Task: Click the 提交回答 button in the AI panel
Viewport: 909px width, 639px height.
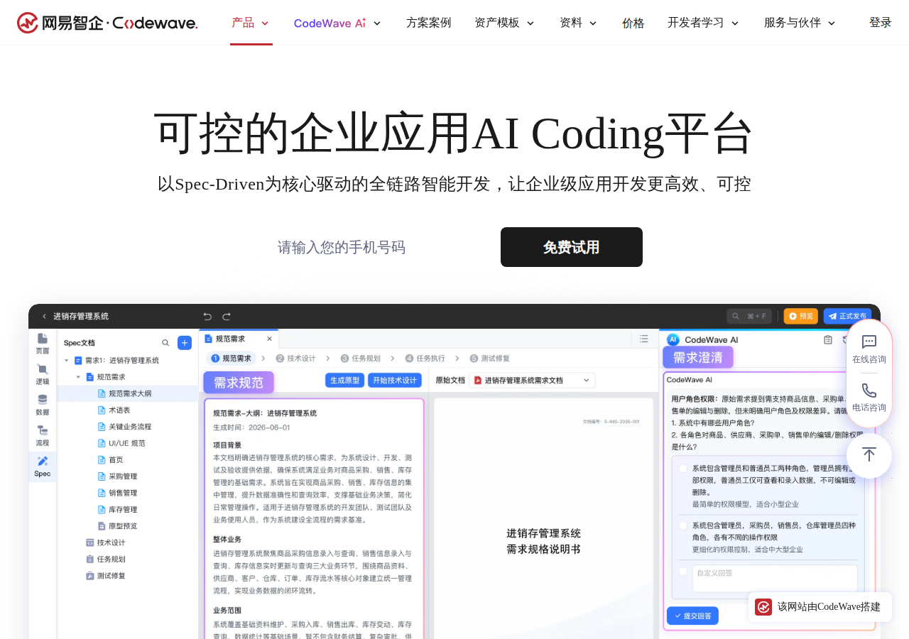Action: click(692, 616)
